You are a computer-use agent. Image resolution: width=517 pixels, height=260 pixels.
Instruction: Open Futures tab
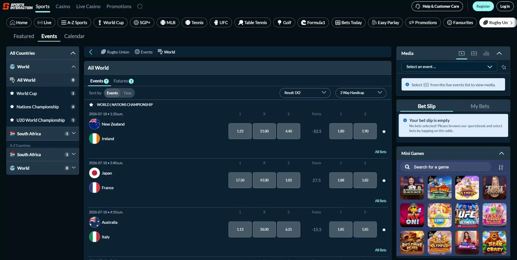[123, 81]
